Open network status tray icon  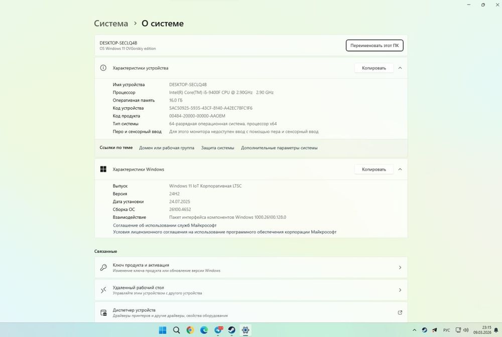(x=458, y=330)
